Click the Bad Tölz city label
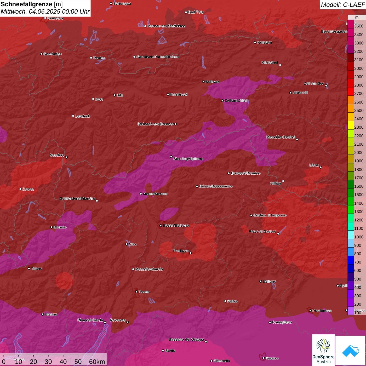Screen dimensions: 366x366 [196, 12]
